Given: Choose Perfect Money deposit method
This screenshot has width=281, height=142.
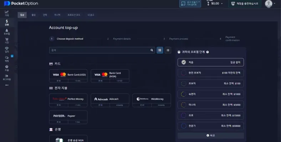Looking at the screenshot, I should coord(68,100).
